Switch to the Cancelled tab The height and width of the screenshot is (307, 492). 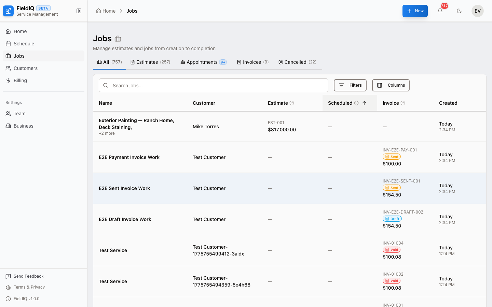point(297,62)
